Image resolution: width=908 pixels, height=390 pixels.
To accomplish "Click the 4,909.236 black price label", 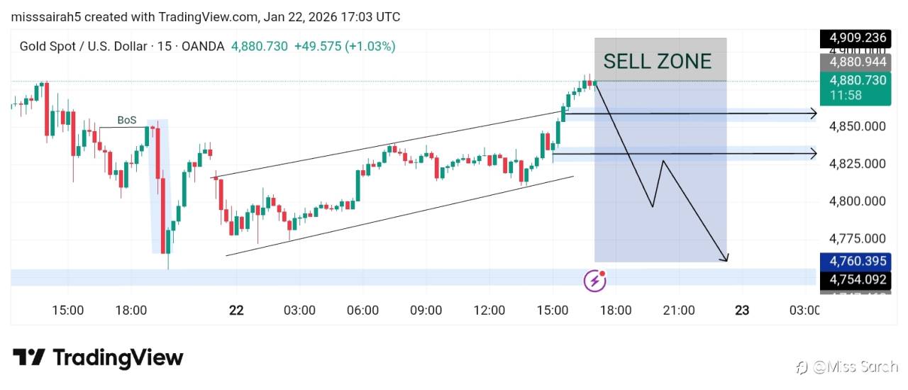I will click(855, 38).
